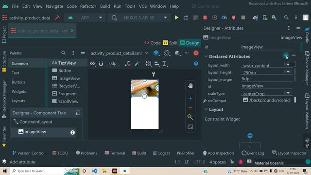Add a declared attribute plus button
The width and height of the screenshot is (311, 175).
pos(286,55)
